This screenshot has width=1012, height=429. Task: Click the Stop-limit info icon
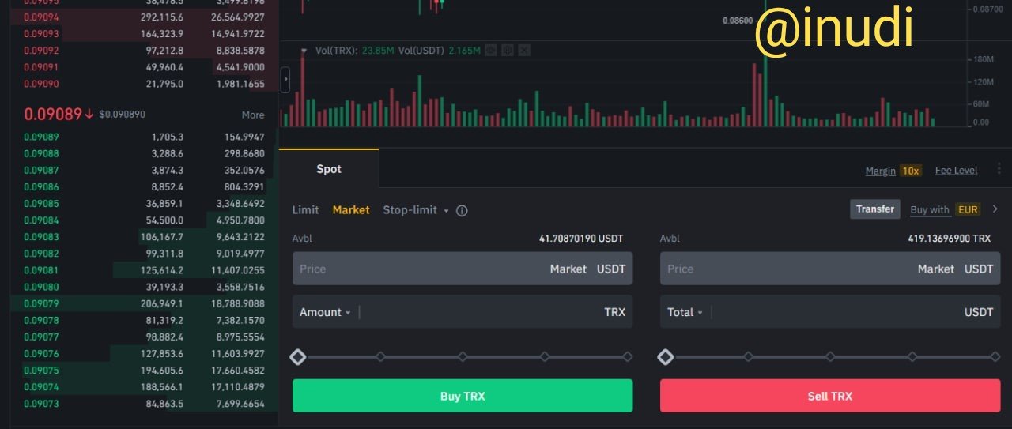463,211
